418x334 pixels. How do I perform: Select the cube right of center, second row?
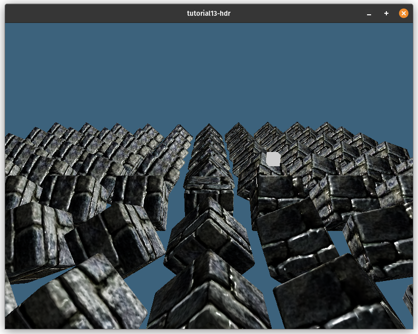pyautogui.click(x=296, y=240)
